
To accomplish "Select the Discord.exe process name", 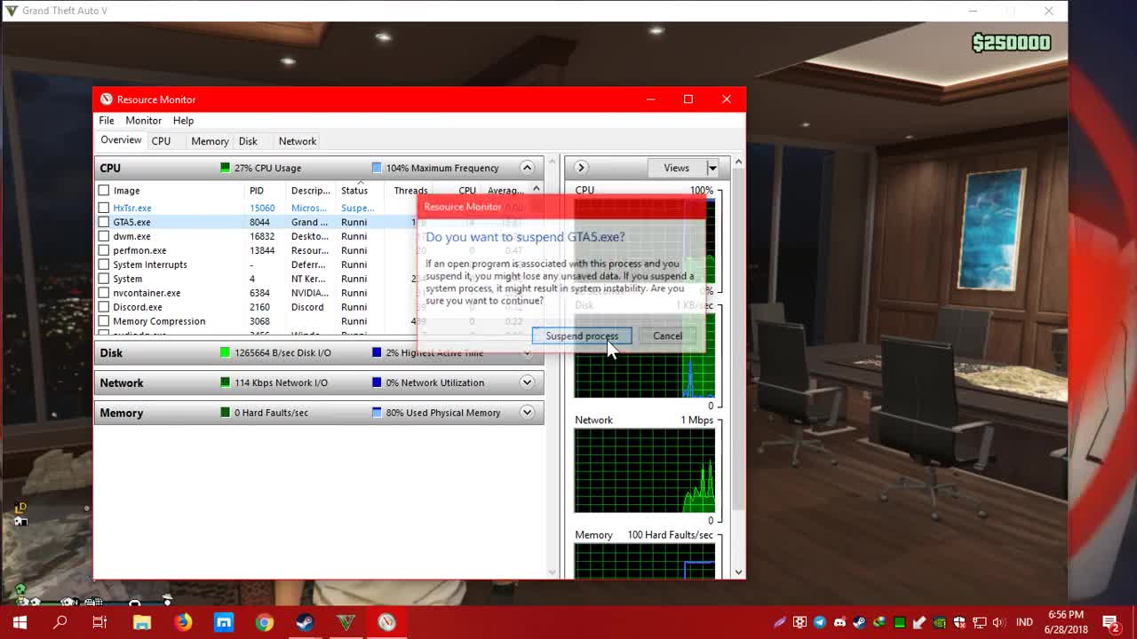I will tap(138, 307).
